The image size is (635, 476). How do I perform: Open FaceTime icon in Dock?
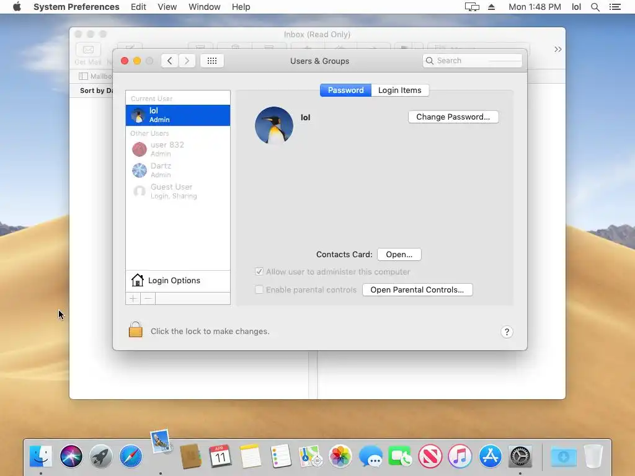coord(400,456)
